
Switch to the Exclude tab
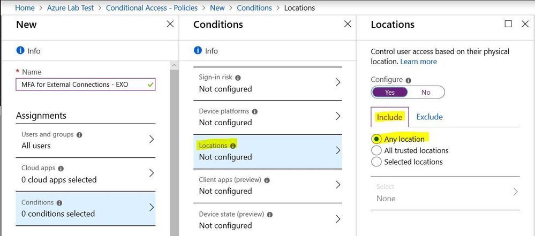[x=429, y=117]
